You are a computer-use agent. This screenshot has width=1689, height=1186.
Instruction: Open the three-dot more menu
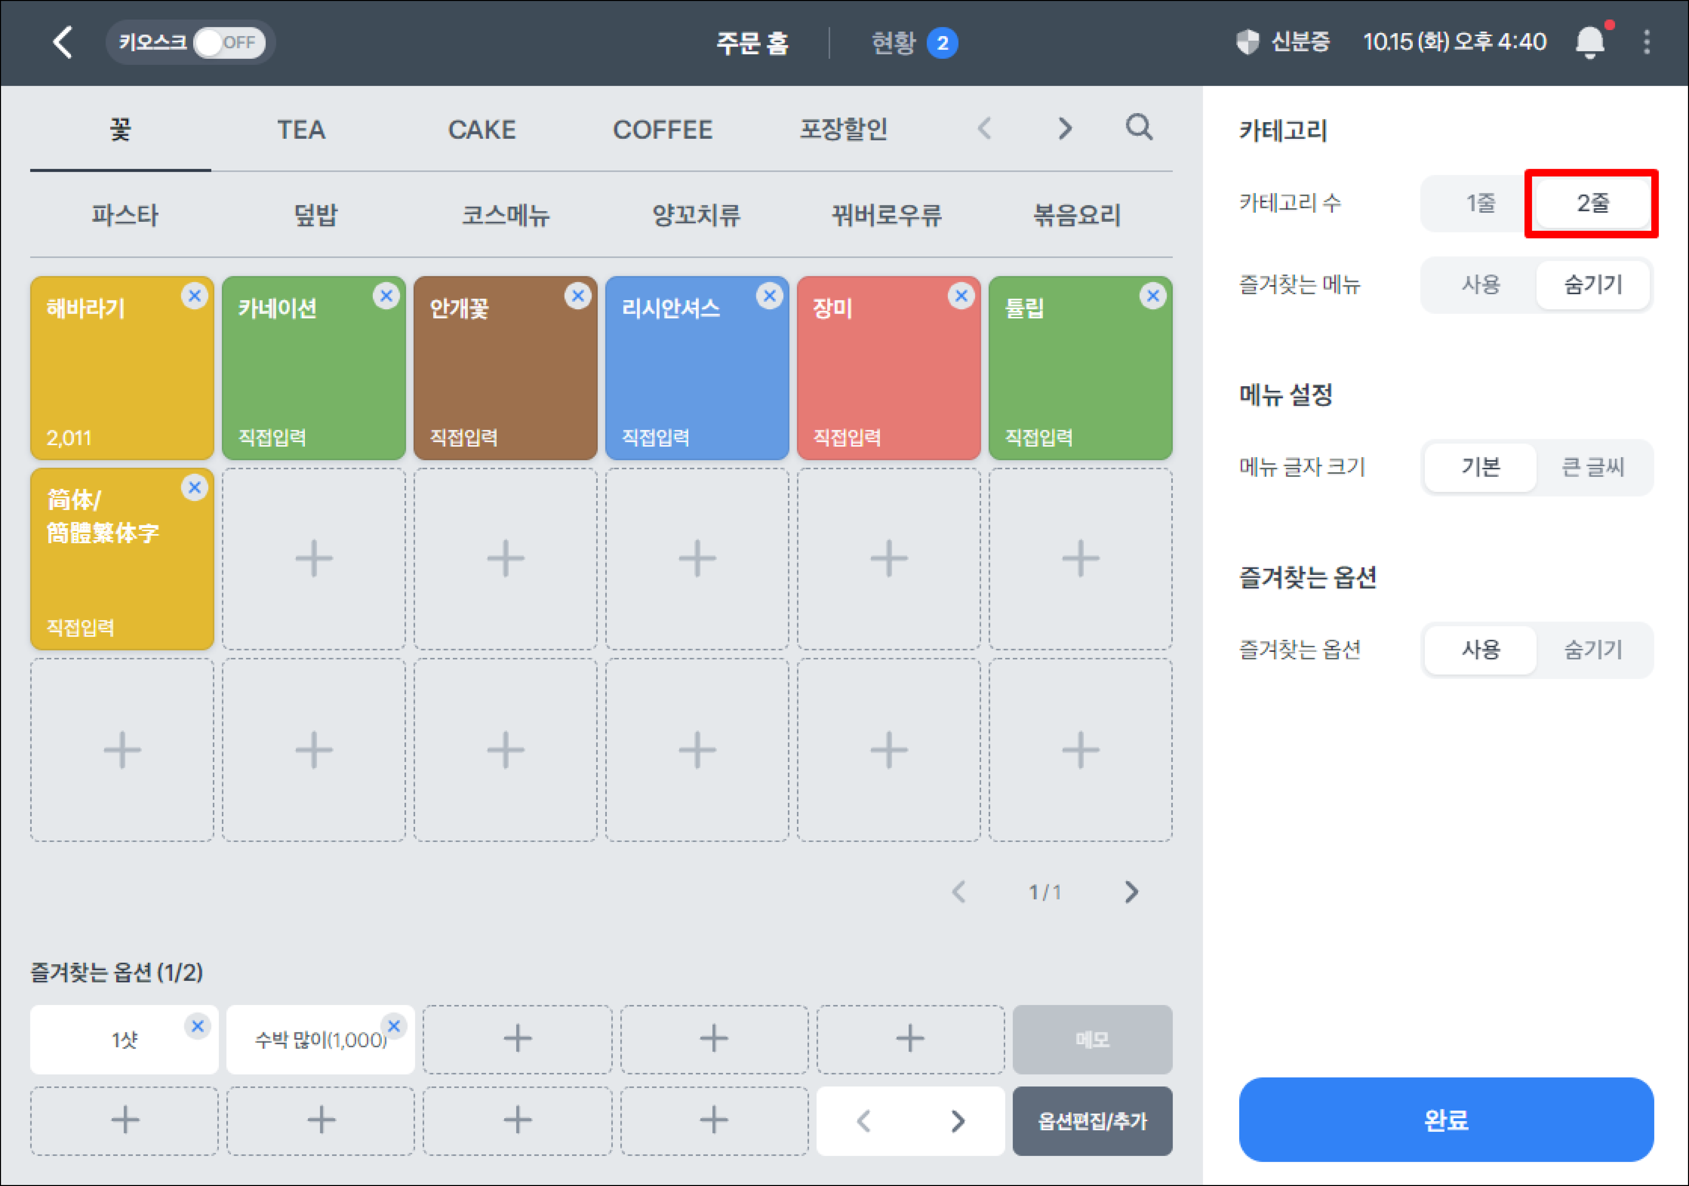click(1646, 42)
